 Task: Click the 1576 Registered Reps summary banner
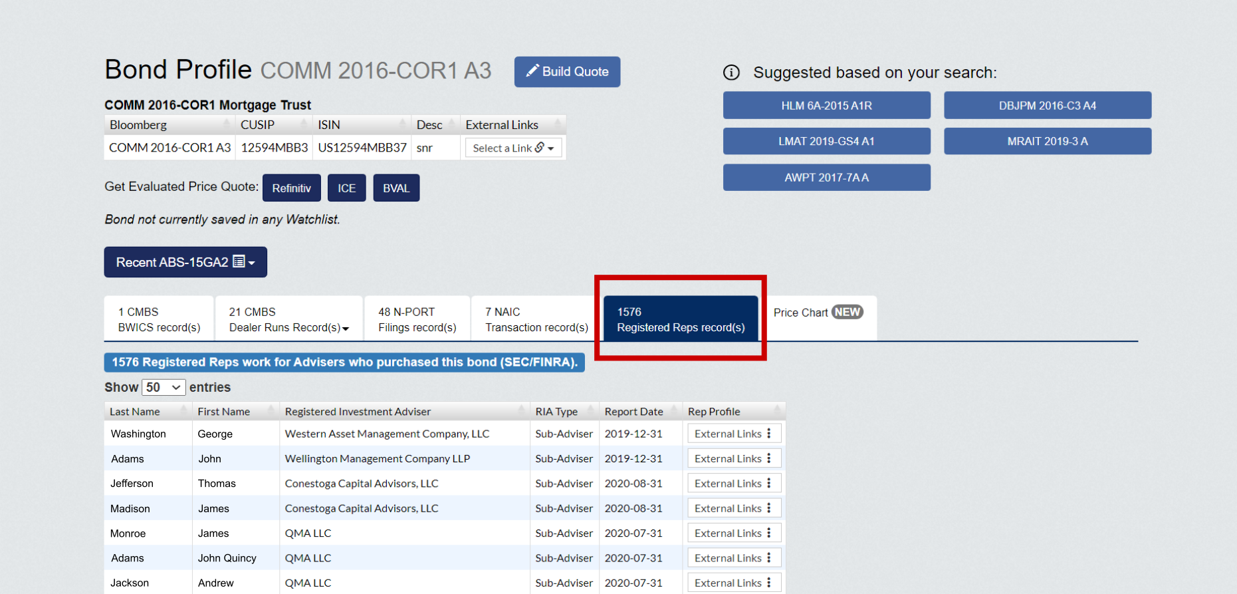point(344,363)
